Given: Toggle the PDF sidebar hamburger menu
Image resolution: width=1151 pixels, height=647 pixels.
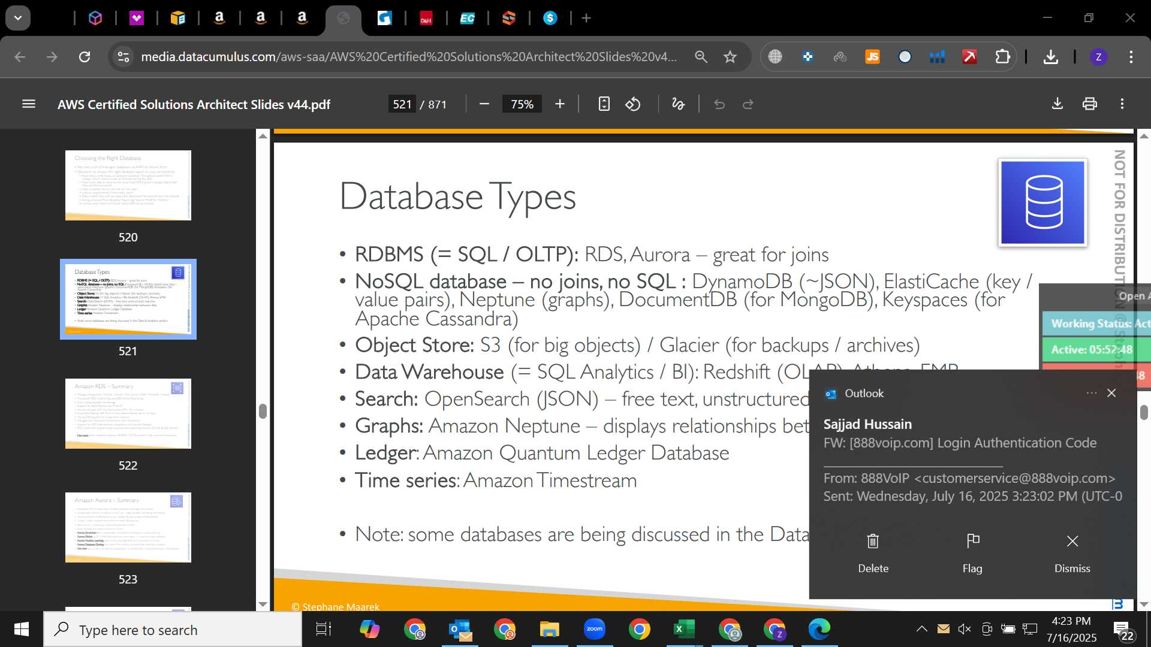Looking at the screenshot, I should click(x=29, y=104).
